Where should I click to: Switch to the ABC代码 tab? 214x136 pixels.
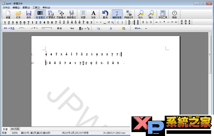(x=15, y=129)
